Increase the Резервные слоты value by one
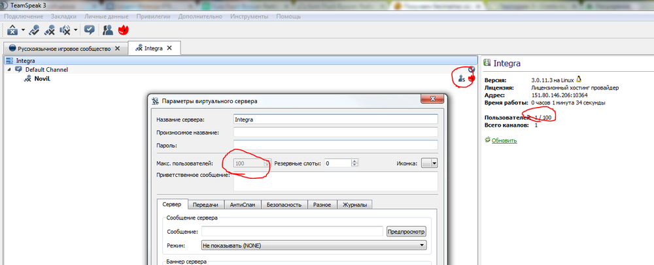 click(x=355, y=161)
